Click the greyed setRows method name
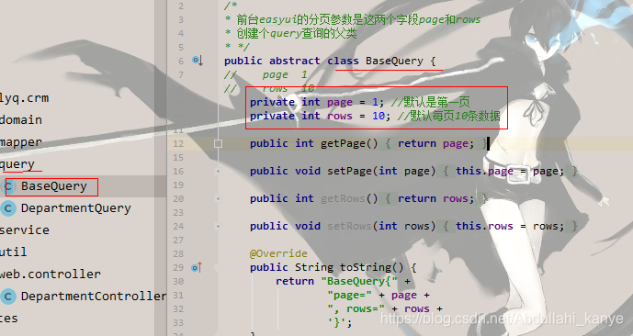The width and height of the screenshot is (633, 336). (350, 226)
